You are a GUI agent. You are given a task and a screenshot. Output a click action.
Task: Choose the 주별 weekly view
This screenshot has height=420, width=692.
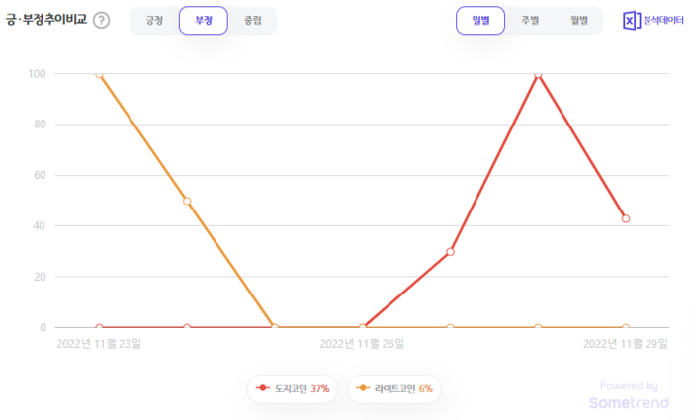coord(530,21)
